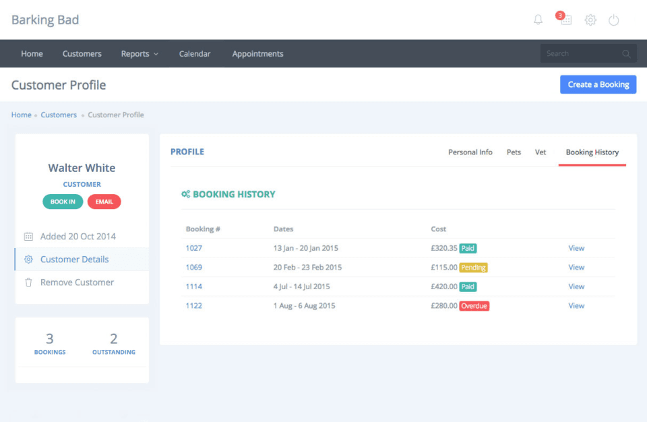Switch to the Pets tab
This screenshot has width=647, height=422.
click(514, 152)
